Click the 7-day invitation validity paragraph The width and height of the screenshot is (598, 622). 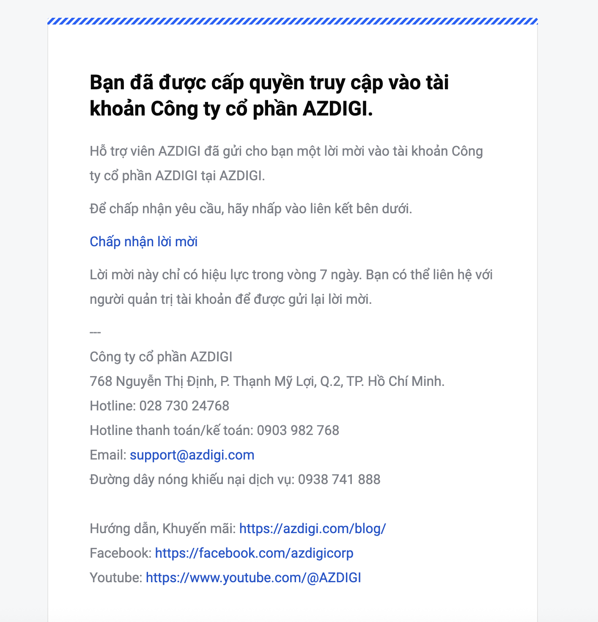coord(291,287)
